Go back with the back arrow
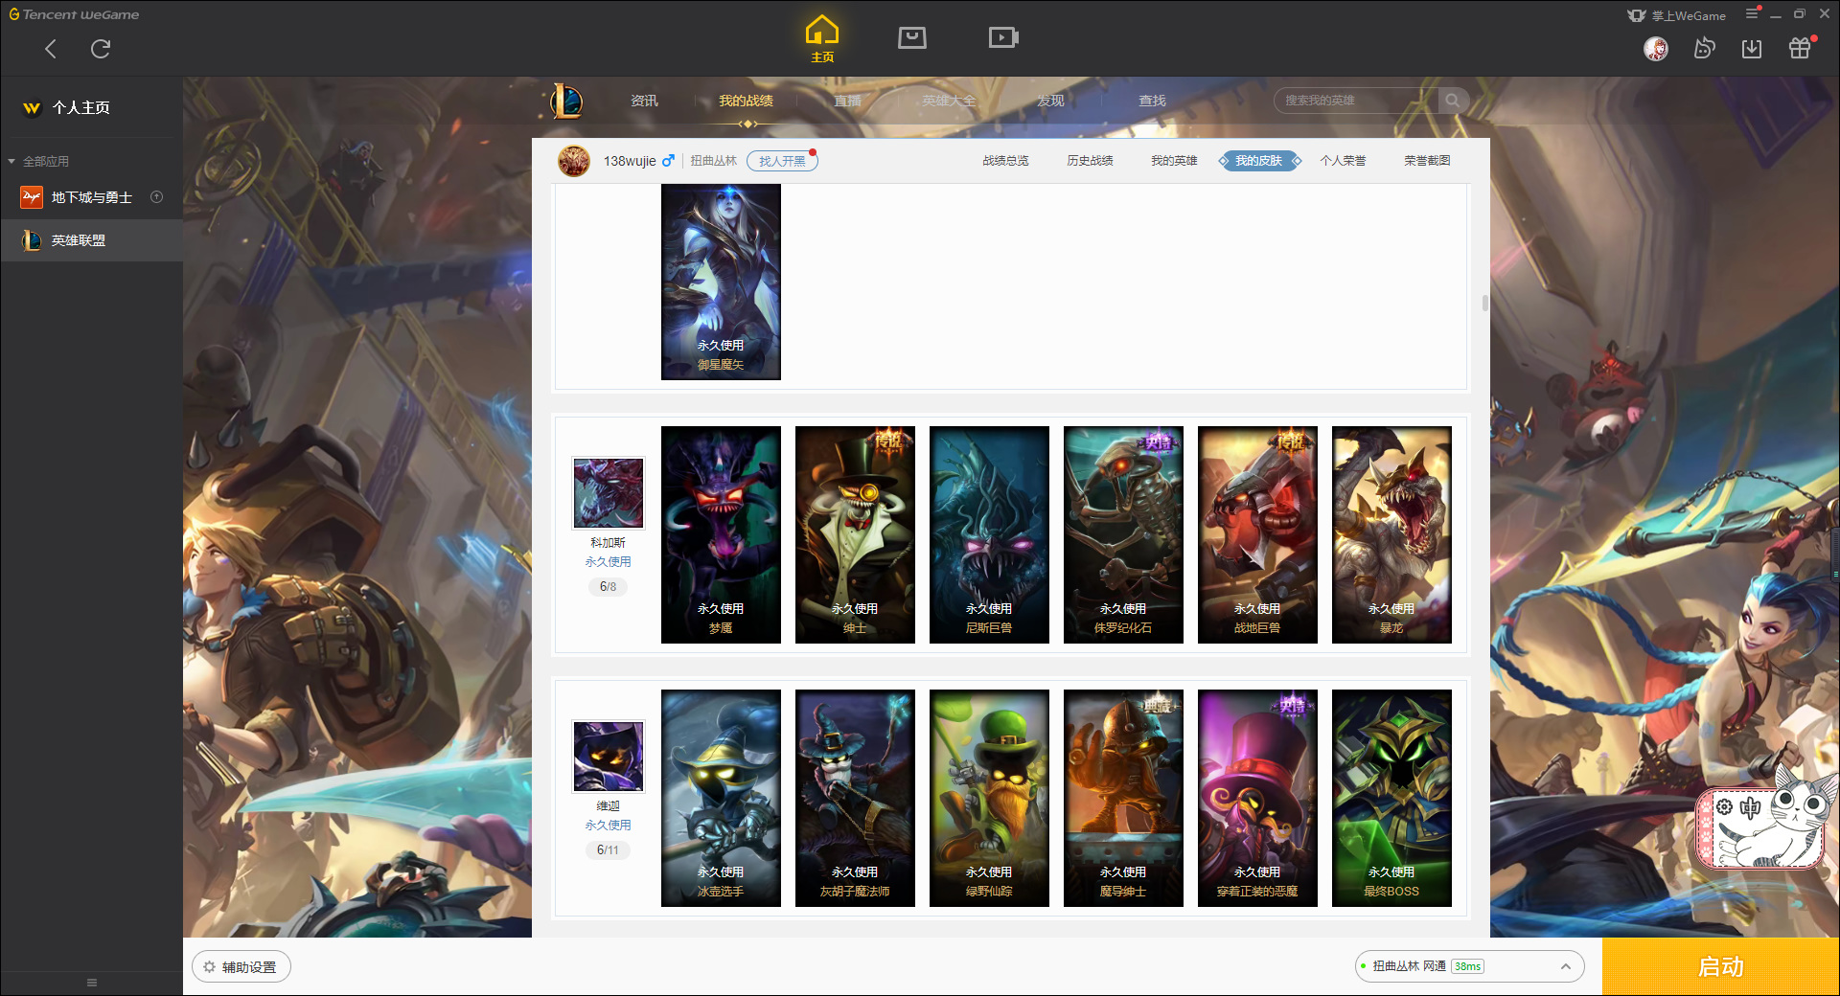This screenshot has height=996, width=1840. (x=51, y=49)
